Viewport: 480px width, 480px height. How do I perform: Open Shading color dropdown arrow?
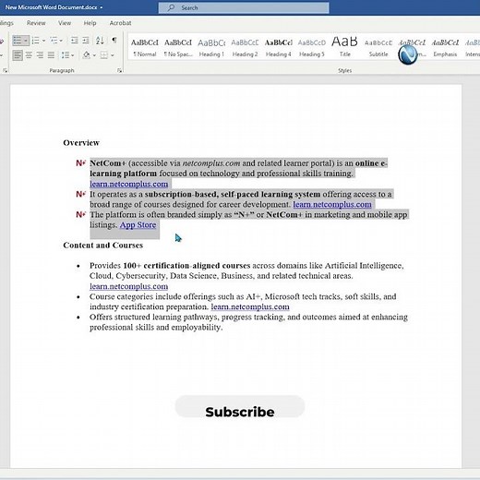(94, 55)
